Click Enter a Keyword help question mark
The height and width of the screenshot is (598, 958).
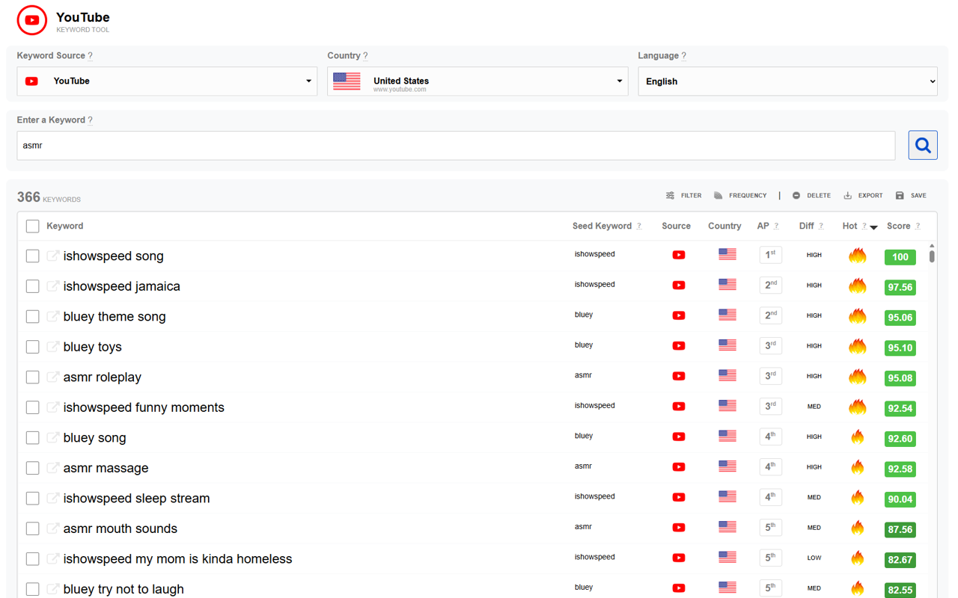tap(91, 120)
